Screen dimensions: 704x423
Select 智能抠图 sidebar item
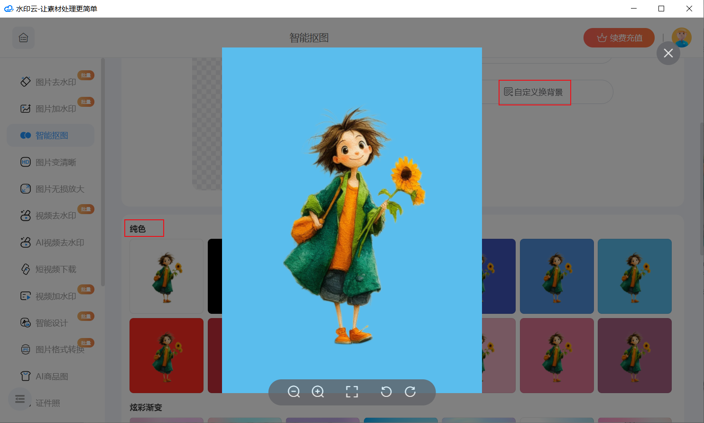[51, 135]
